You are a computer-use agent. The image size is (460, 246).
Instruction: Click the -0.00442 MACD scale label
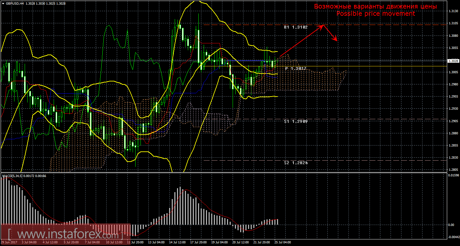(x=454, y=236)
